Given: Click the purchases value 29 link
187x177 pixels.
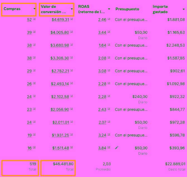Looking at the screenshot, I should [x=29, y=71].
